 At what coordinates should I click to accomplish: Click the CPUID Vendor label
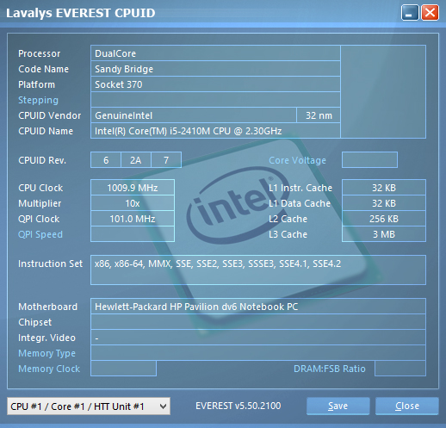tap(50, 115)
